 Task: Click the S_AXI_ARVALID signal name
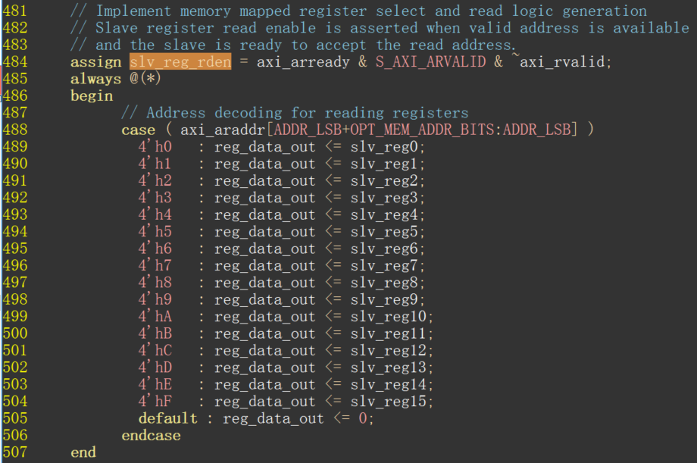430,62
